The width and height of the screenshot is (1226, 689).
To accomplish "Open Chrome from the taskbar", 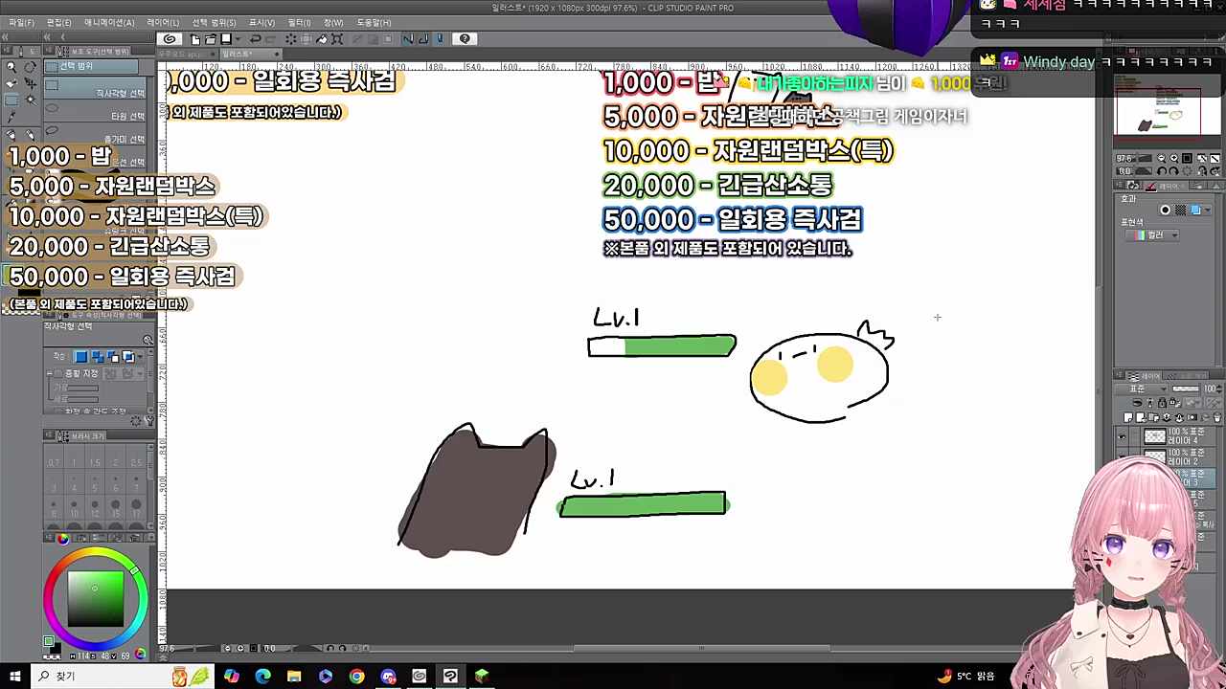I will pyautogui.click(x=356, y=677).
